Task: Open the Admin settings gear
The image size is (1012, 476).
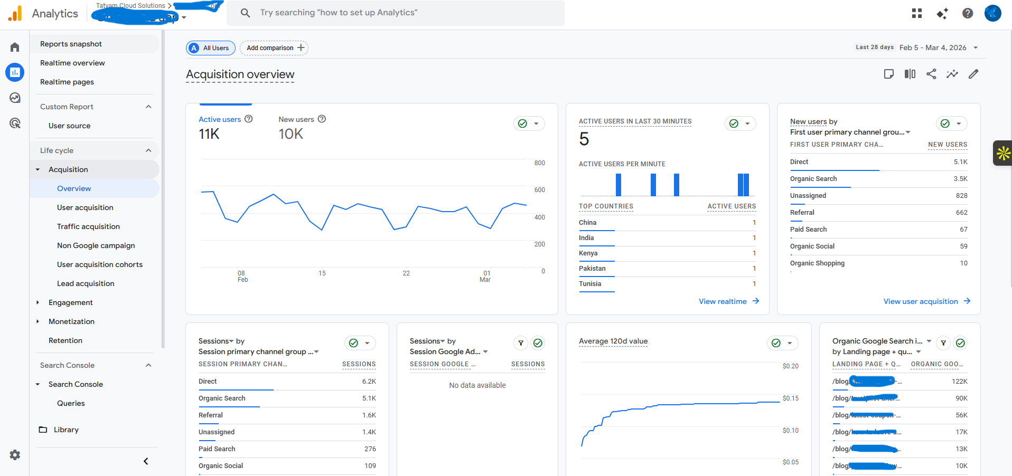Action: click(14, 455)
